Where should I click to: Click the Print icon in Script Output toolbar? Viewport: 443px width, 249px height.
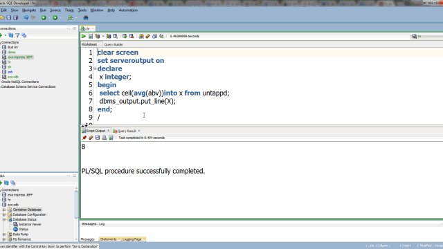tap(105, 138)
